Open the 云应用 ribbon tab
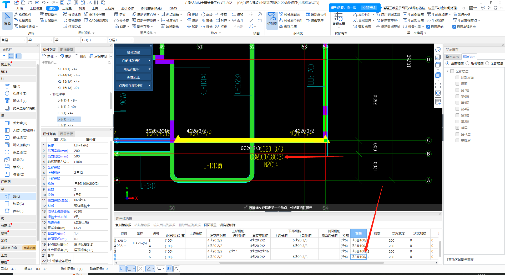Screen dimensions: 505x275 109,8
